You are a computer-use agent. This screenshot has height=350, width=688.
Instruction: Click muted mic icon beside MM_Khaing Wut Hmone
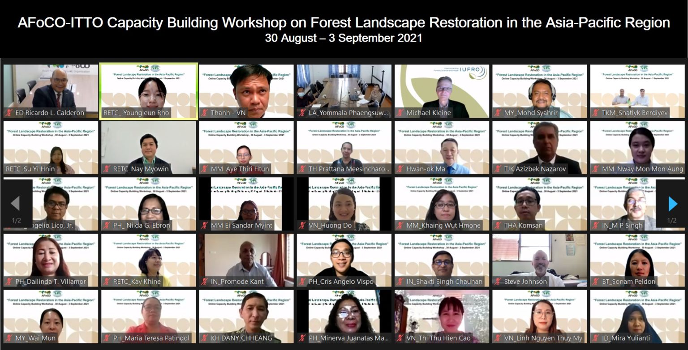pos(400,225)
